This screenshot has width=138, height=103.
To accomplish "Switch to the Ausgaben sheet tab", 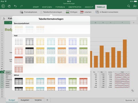I will [25, 100].
